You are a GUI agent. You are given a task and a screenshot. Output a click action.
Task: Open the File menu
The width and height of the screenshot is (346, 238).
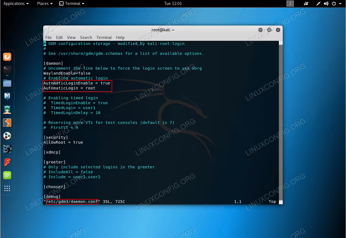pos(48,38)
